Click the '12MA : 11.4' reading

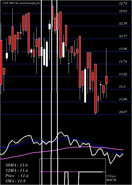click(x=16, y=170)
